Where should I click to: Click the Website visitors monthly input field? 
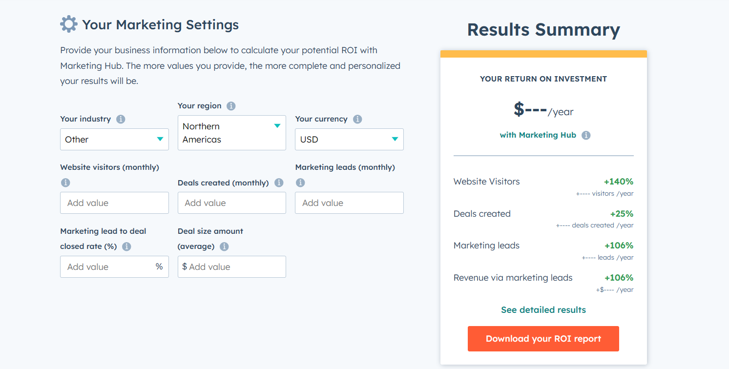(114, 203)
